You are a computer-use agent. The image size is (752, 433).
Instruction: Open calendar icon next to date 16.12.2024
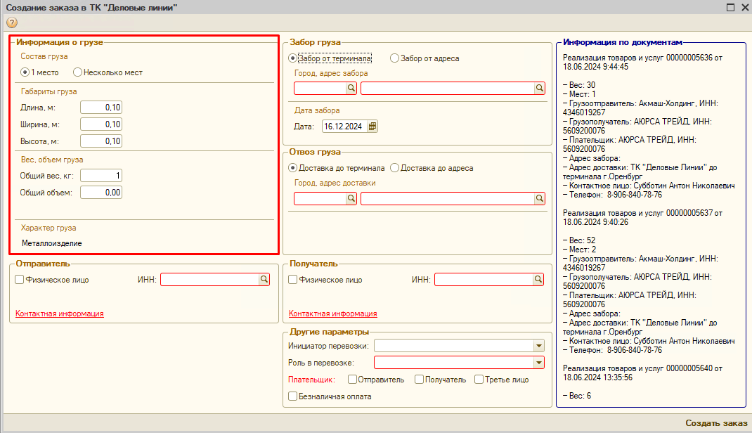[x=372, y=127]
